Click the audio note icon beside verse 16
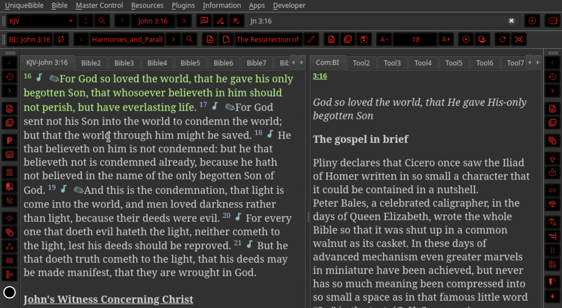Screen dimensions: 562x308 tap(40, 77)
